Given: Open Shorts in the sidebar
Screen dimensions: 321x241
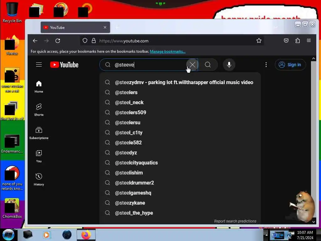Looking at the screenshot, I should tap(39, 110).
